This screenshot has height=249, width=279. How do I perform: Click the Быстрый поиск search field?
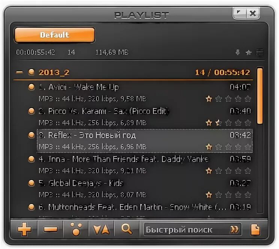pyautogui.click(x=187, y=229)
